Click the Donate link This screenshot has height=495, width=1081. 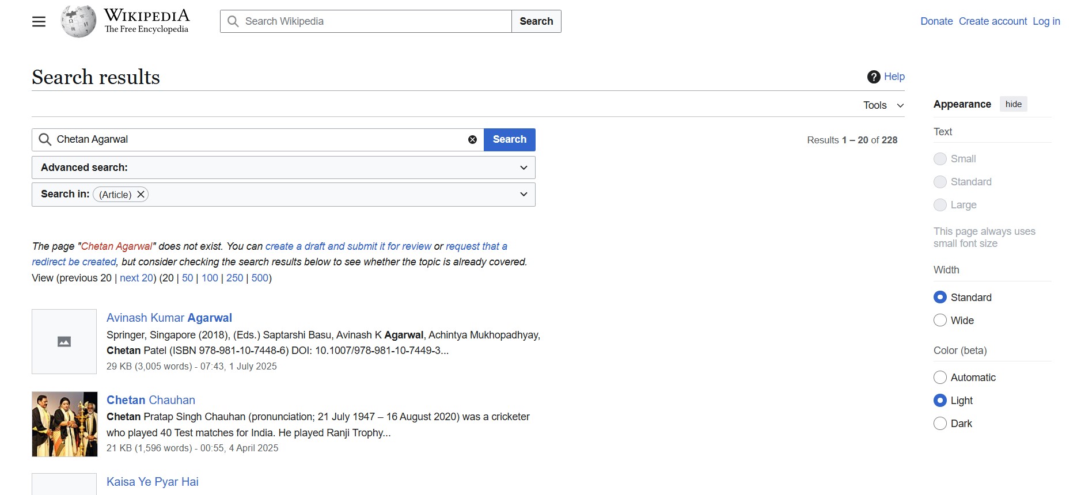click(936, 21)
